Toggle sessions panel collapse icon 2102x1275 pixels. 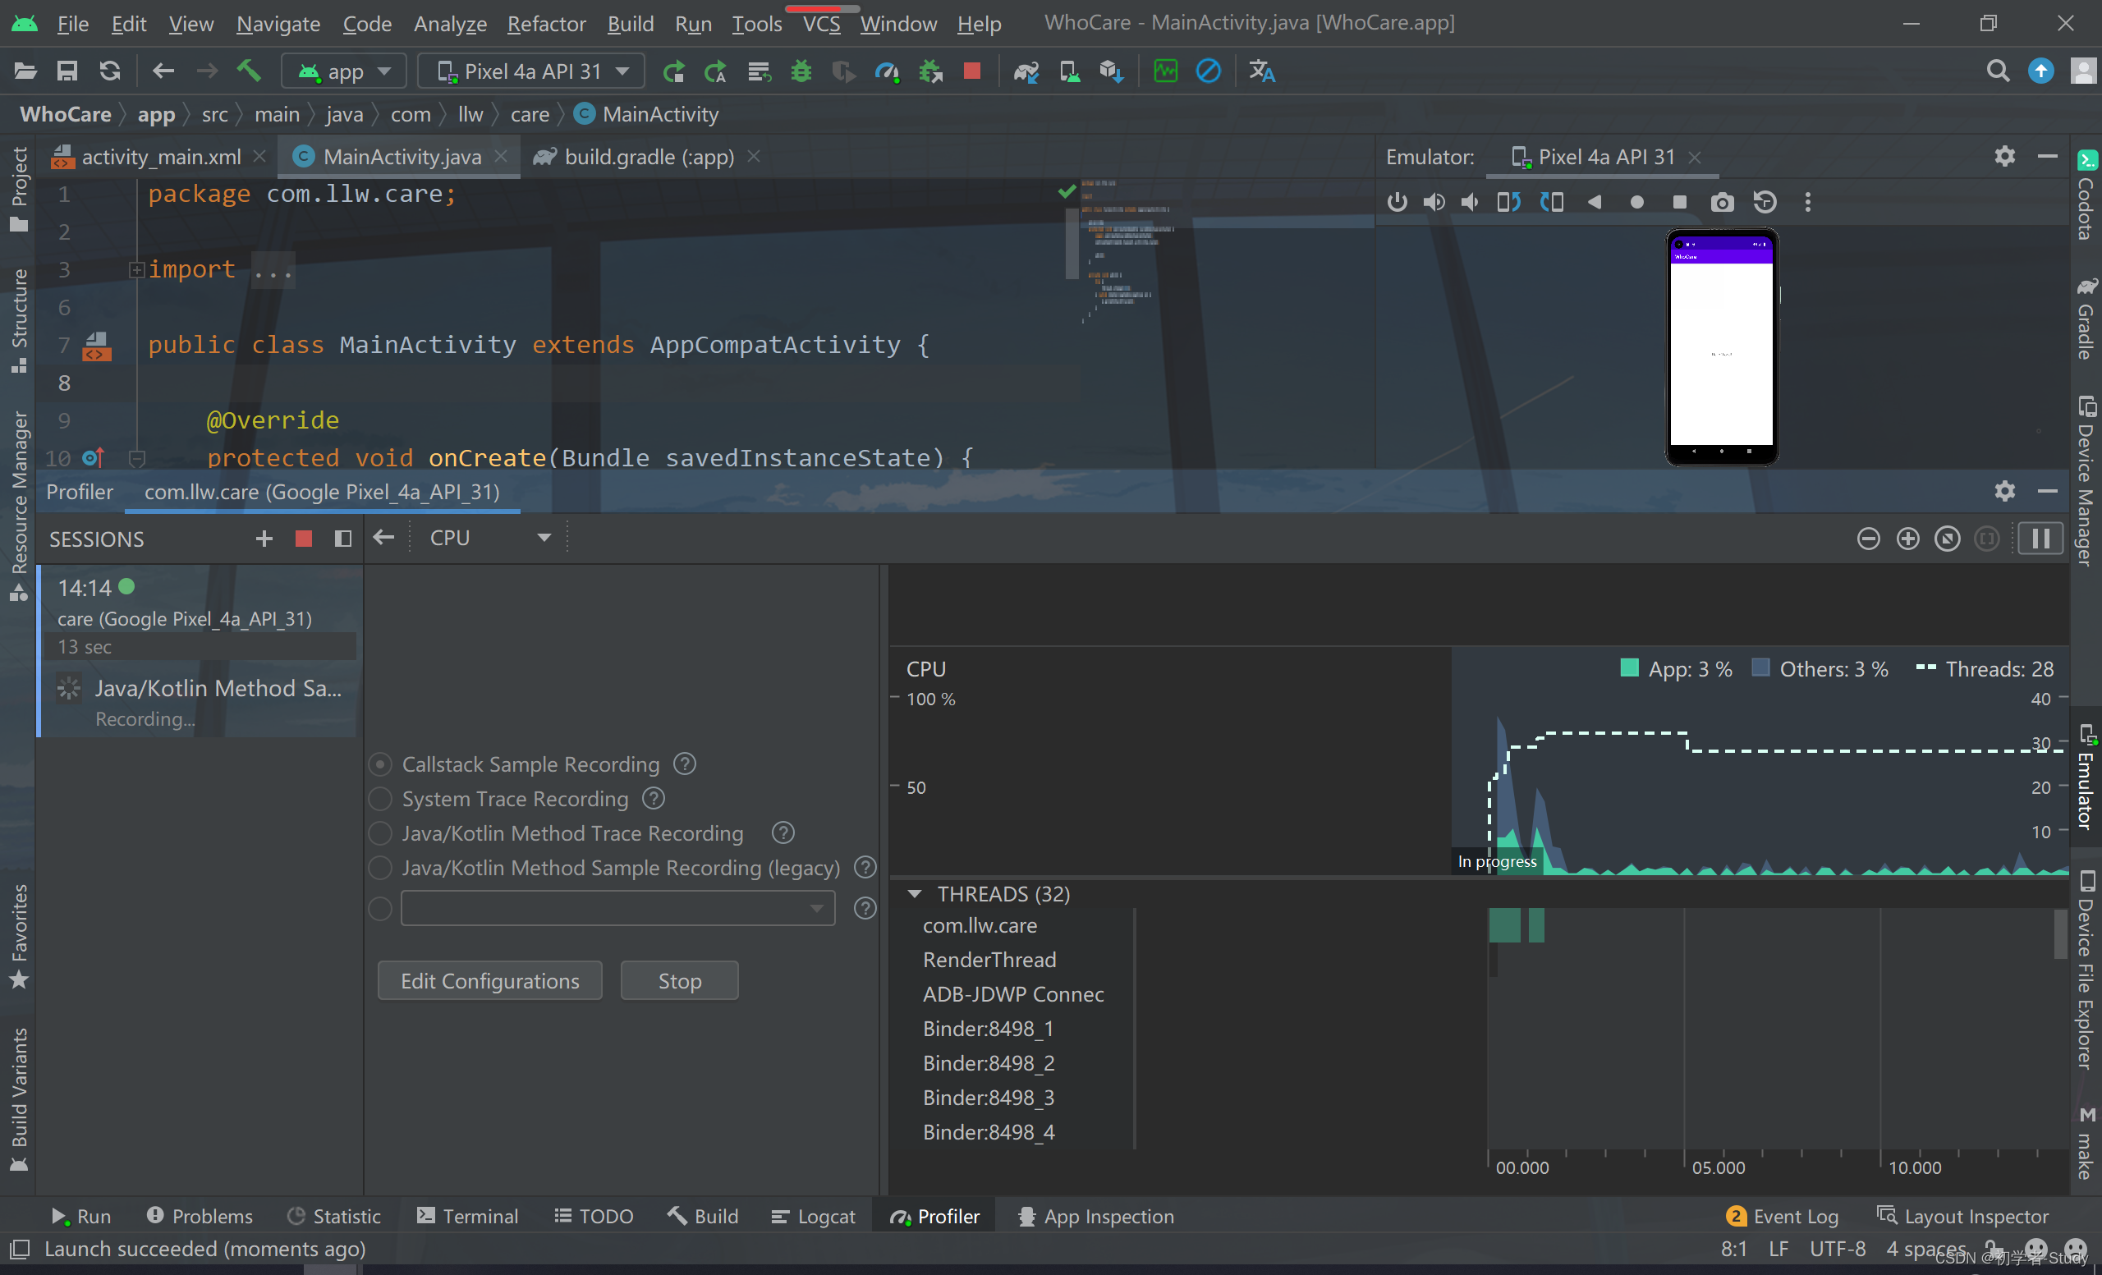click(343, 539)
